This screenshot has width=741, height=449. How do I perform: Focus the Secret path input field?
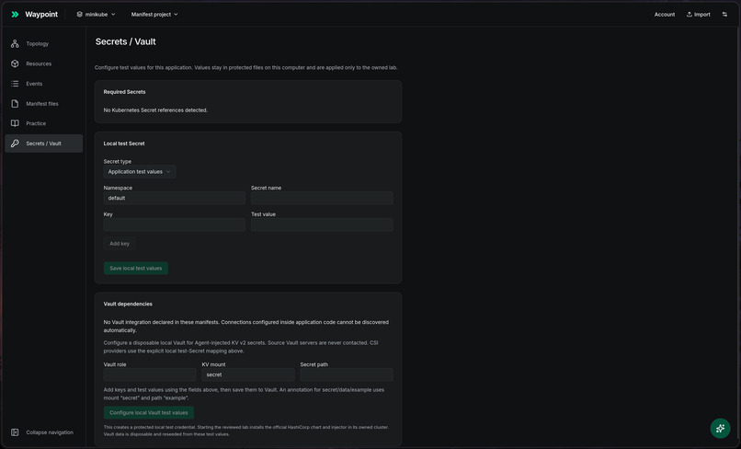click(x=347, y=374)
